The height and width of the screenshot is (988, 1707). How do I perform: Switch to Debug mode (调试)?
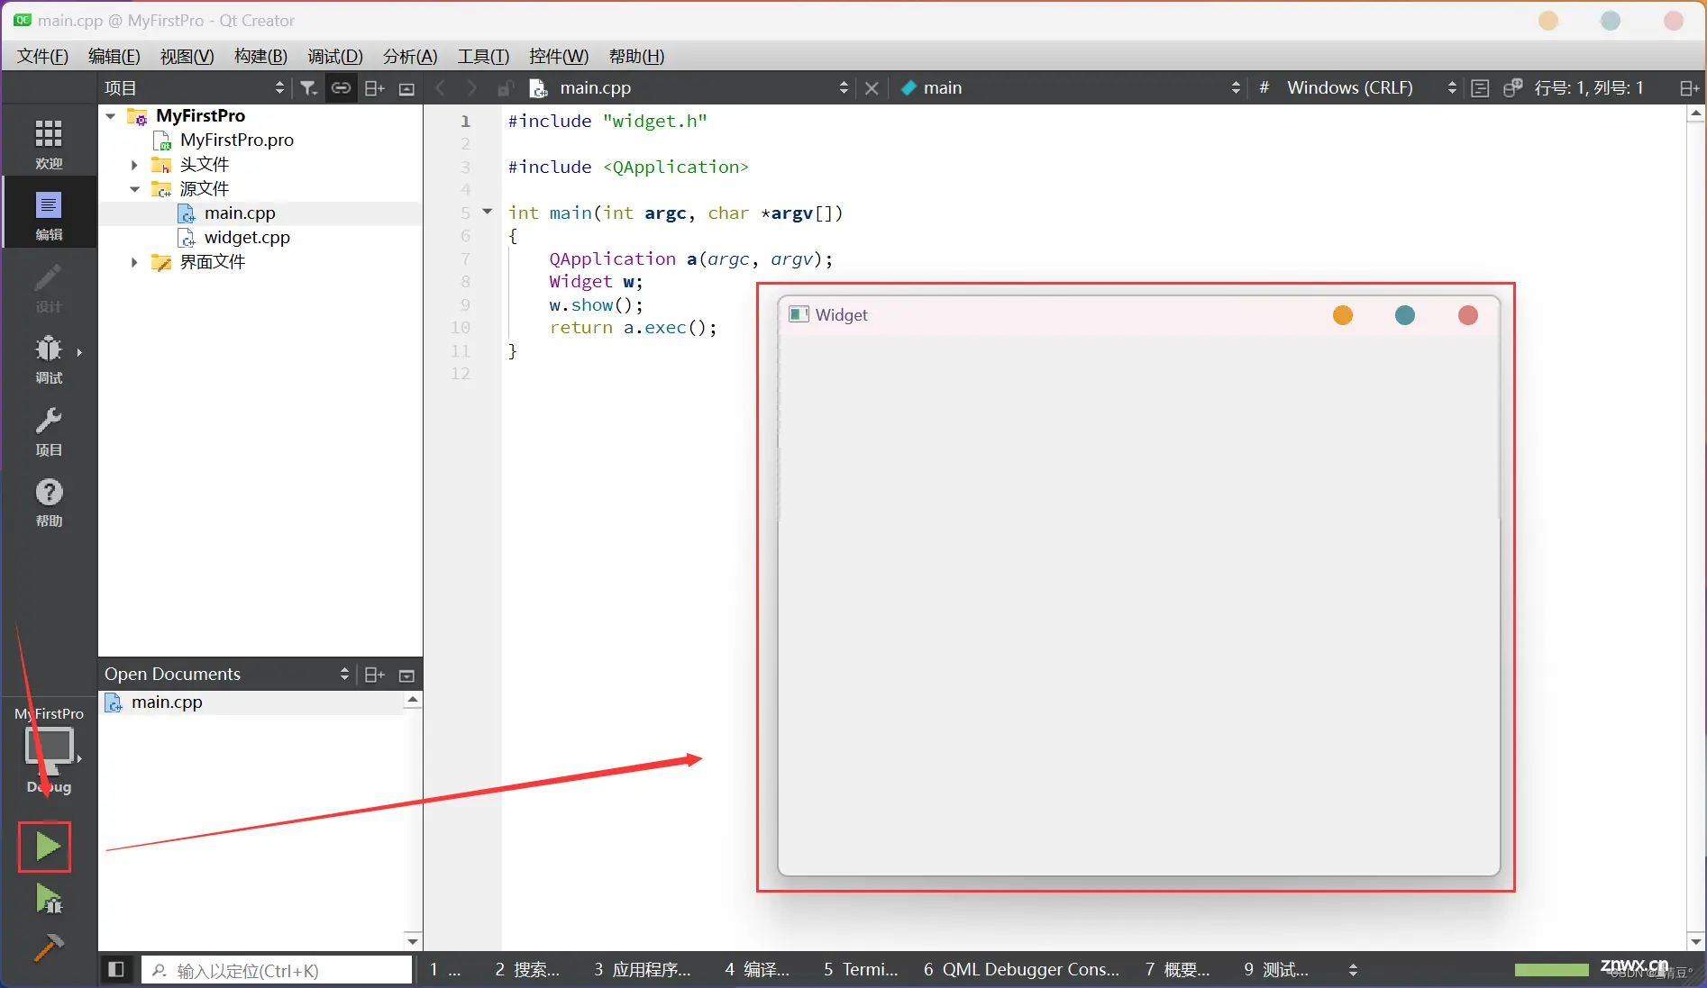49,358
